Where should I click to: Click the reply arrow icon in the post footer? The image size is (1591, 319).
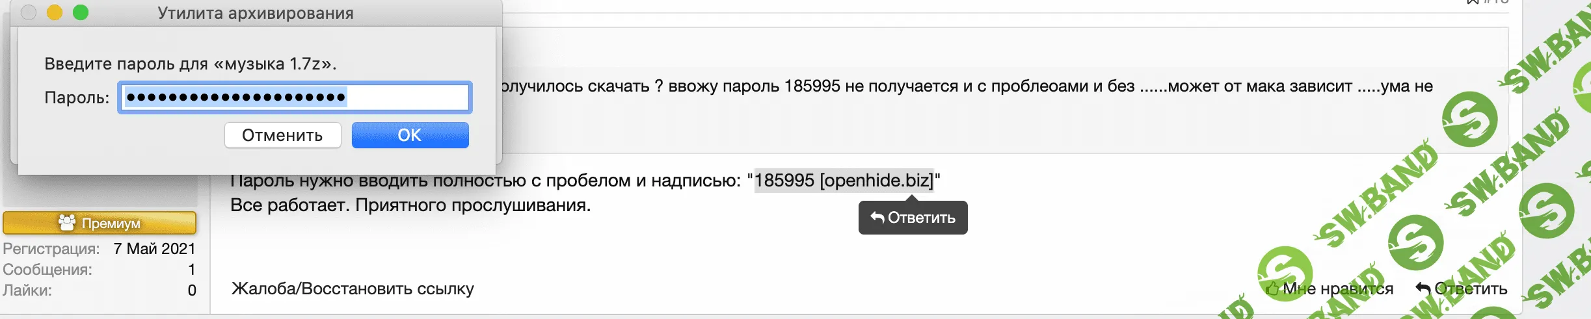[1423, 288]
